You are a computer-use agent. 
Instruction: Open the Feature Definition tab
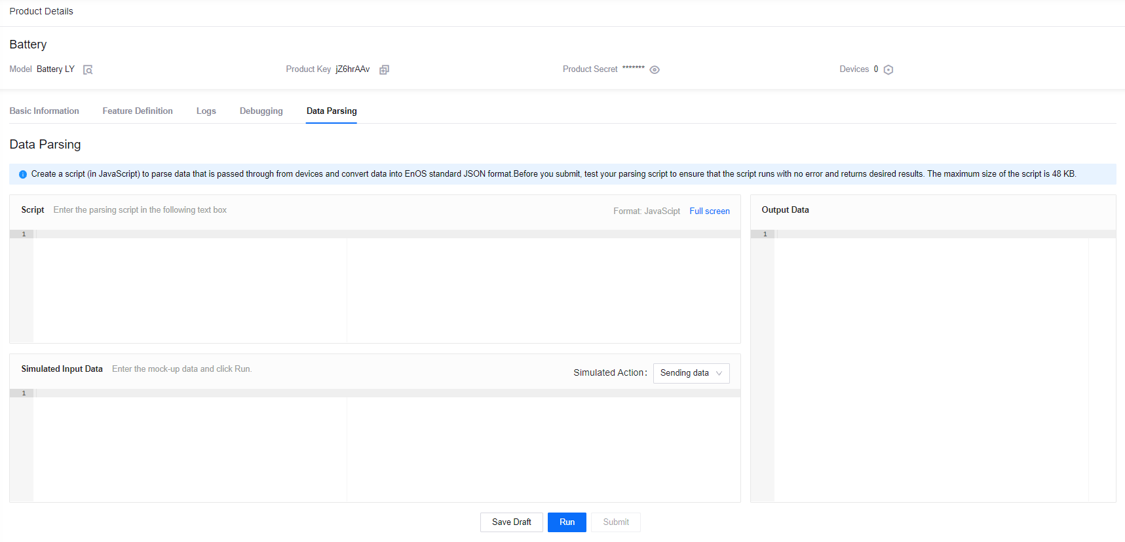point(138,111)
